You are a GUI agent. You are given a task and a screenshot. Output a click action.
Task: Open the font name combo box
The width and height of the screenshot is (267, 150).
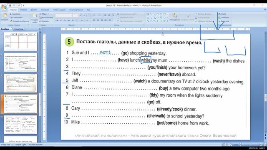64,15
